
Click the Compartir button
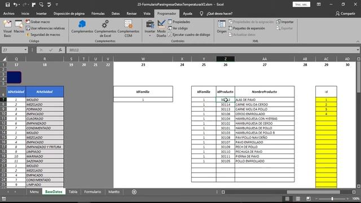[x=345, y=14]
